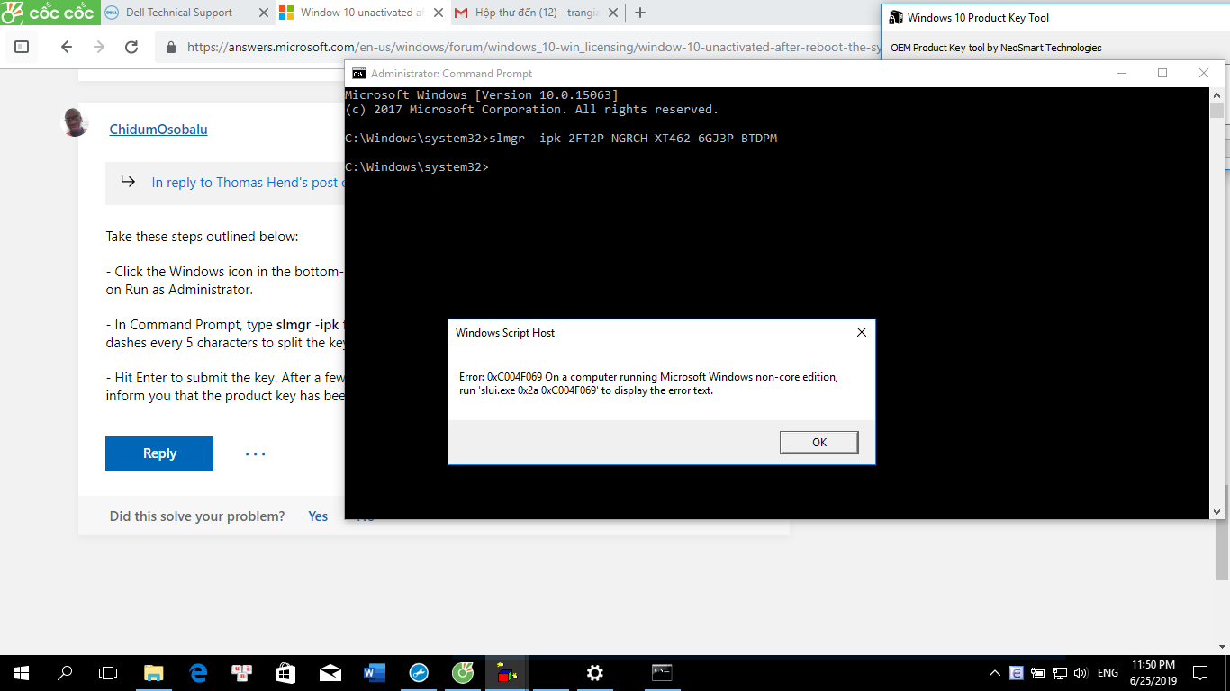The image size is (1230, 691).
Task: Switch input language ENG indicator
Action: tap(1108, 673)
